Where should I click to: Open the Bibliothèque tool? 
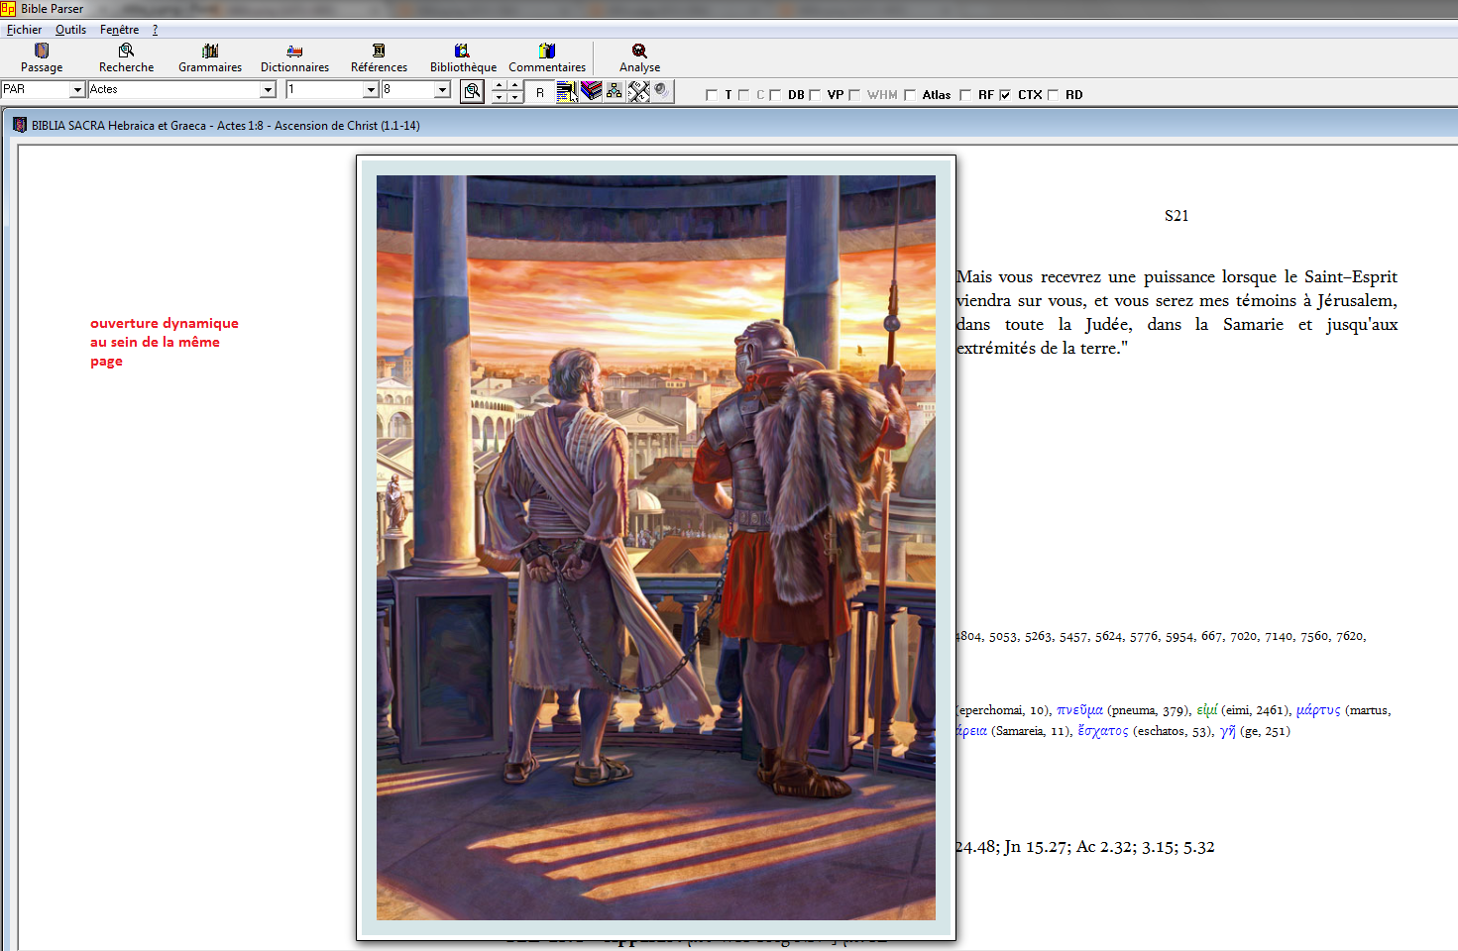pyautogui.click(x=463, y=58)
